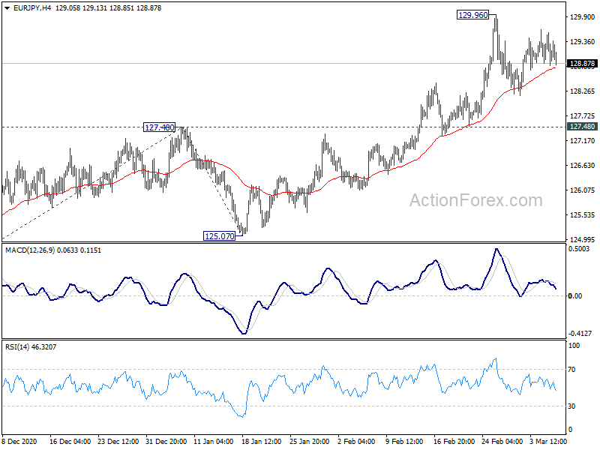Click the 129.360 price scale value
The width and height of the screenshot is (600, 450).
583,42
